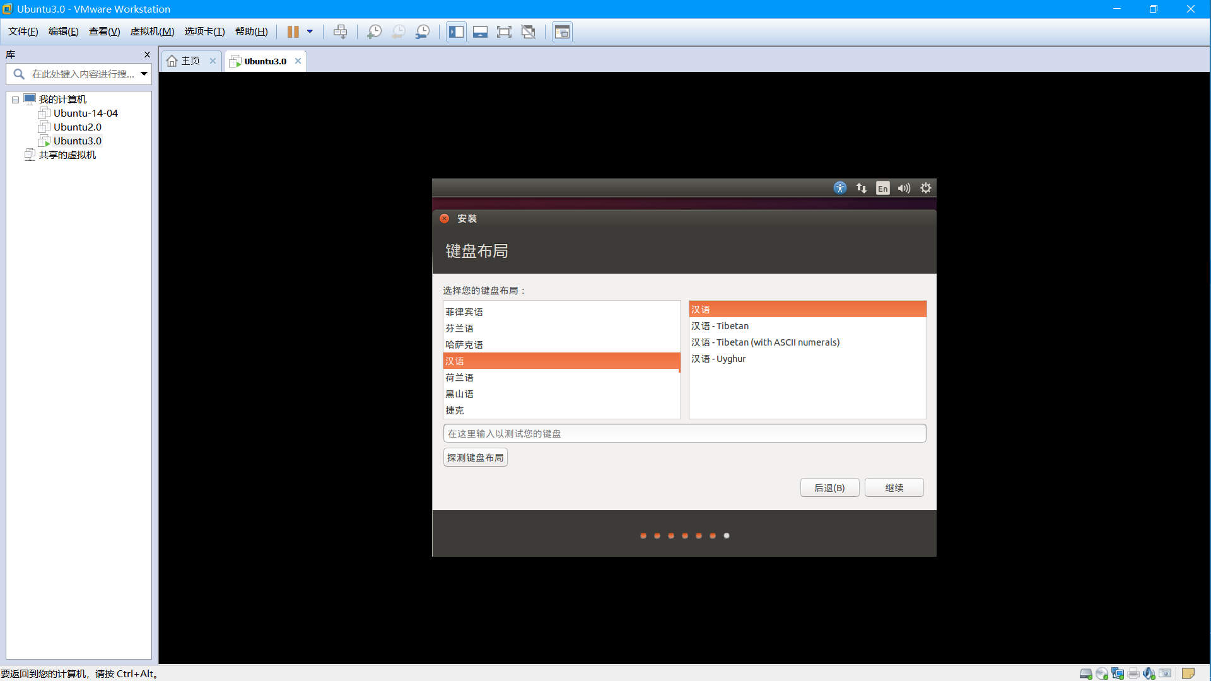Open the virtual machine console view
This screenshot has width=1211, height=681.
click(561, 32)
